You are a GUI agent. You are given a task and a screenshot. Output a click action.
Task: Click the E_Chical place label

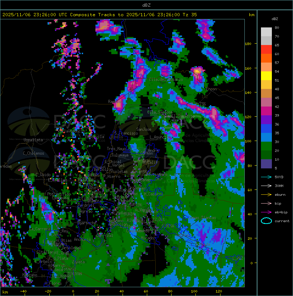[113, 162]
